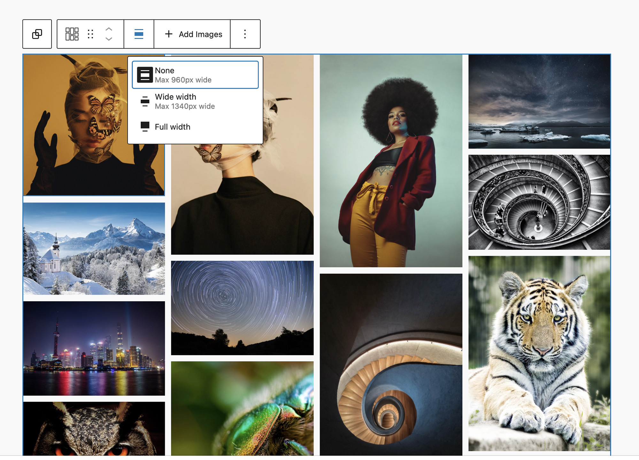Move the gallery block down with the chevron
Screen dimensions: 639x460
(x=108, y=39)
